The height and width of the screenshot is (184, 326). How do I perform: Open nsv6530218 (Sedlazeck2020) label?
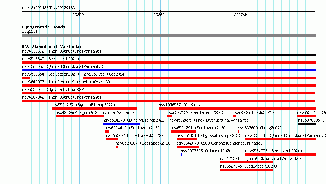click(134, 135)
